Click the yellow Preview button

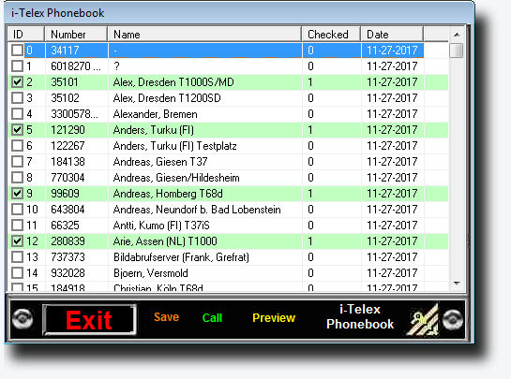click(x=274, y=318)
